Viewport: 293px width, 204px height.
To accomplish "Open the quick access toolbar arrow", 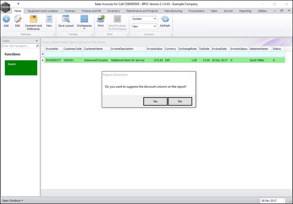I will click(x=18, y=4).
